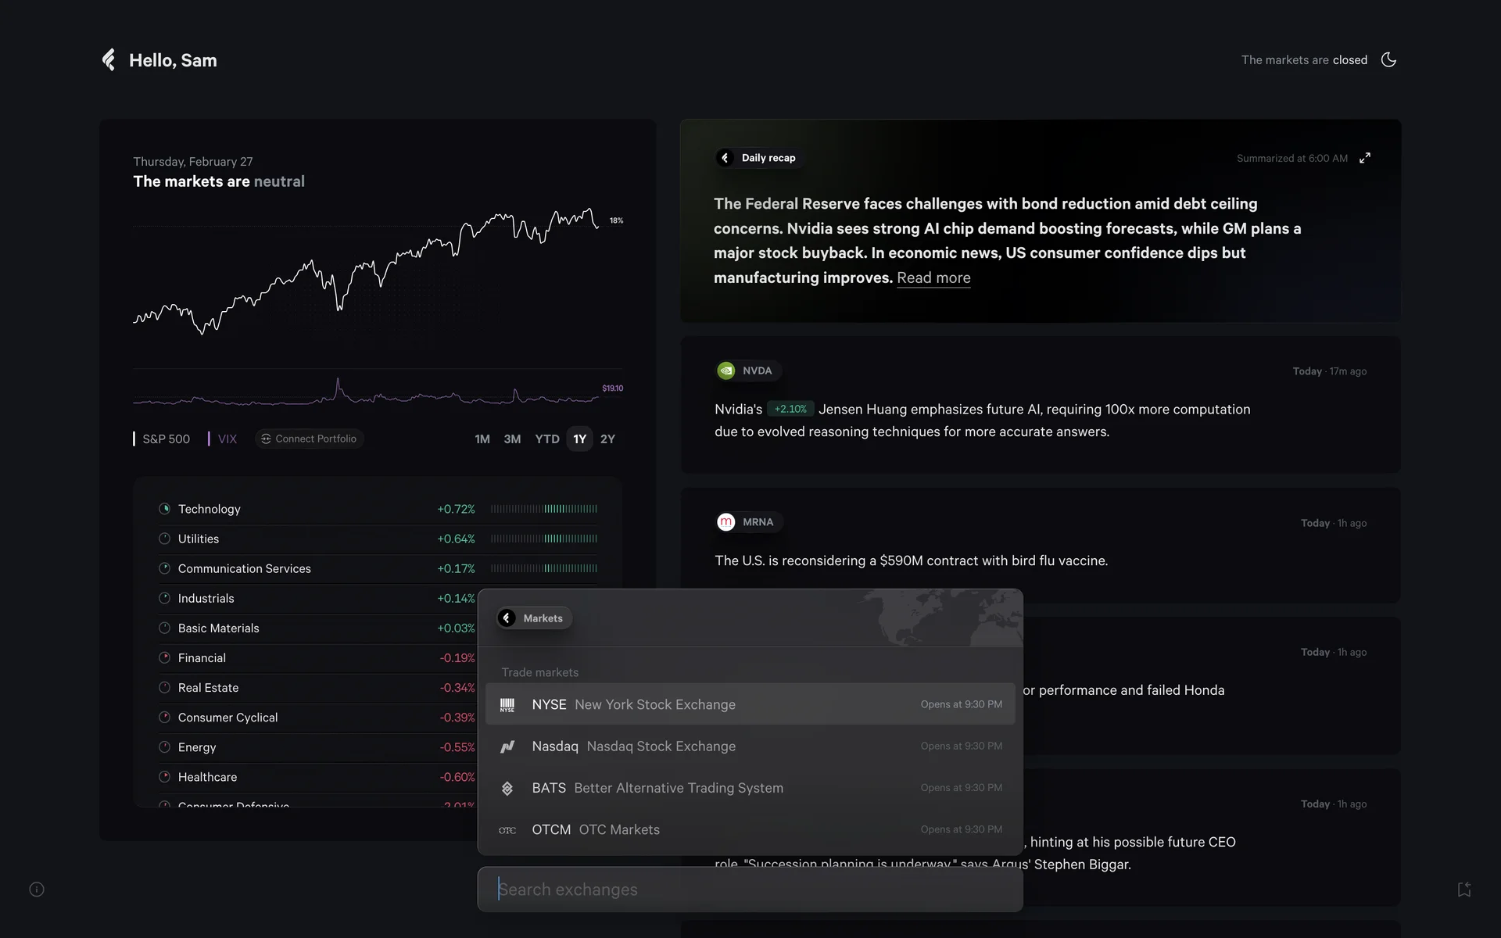This screenshot has height=938, width=1501.
Task: Go back using the Markets chip
Action: (x=535, y=618)
